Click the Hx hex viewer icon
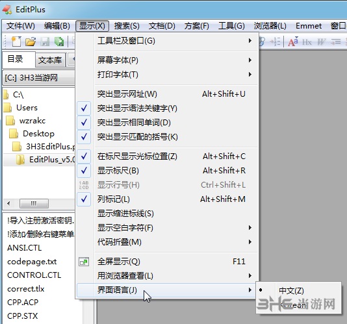The height and width of the screenshot is (324, 347). tap(307, 42)
